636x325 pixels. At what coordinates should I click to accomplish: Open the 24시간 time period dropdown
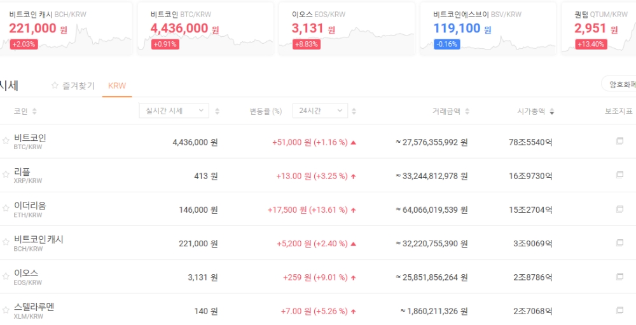320,110
